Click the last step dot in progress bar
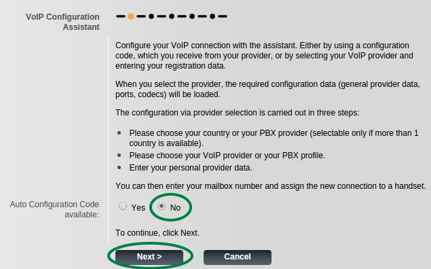This screenshot has width=431, height=269. pyautogui.click(x=212, y=16)
